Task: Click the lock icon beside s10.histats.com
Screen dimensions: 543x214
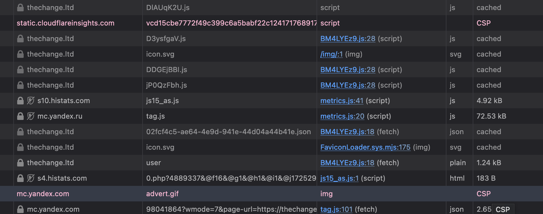Action: (x=20, y=101)
